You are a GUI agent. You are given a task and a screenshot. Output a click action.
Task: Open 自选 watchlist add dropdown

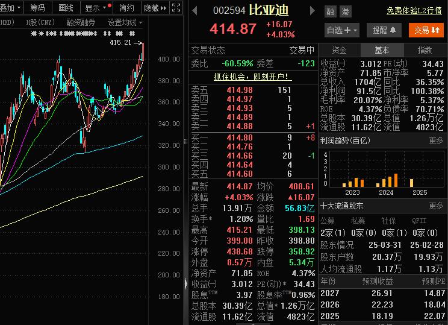tap(342, 30)
